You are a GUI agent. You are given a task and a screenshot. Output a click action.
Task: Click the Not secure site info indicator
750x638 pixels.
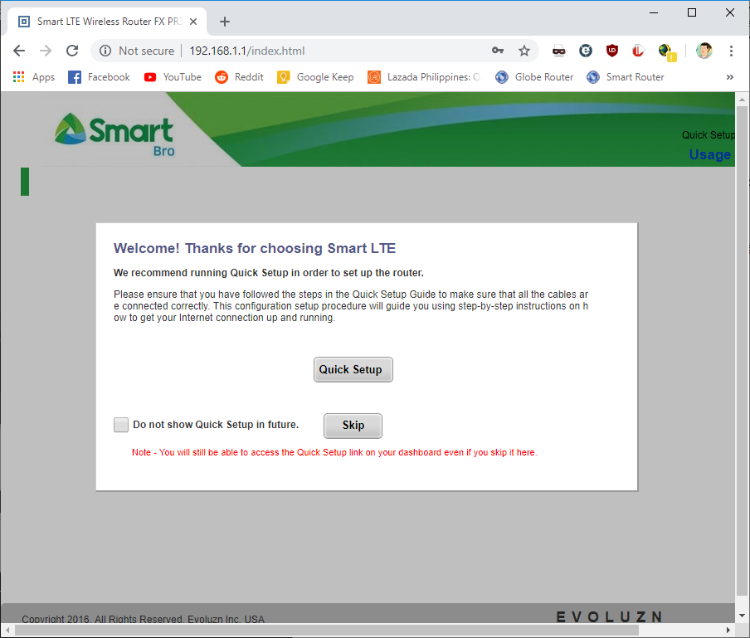[137, 51]
